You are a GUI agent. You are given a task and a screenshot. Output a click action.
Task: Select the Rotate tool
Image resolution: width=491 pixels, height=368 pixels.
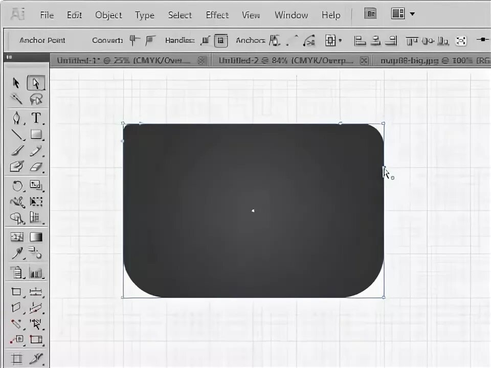pos(17,186)
